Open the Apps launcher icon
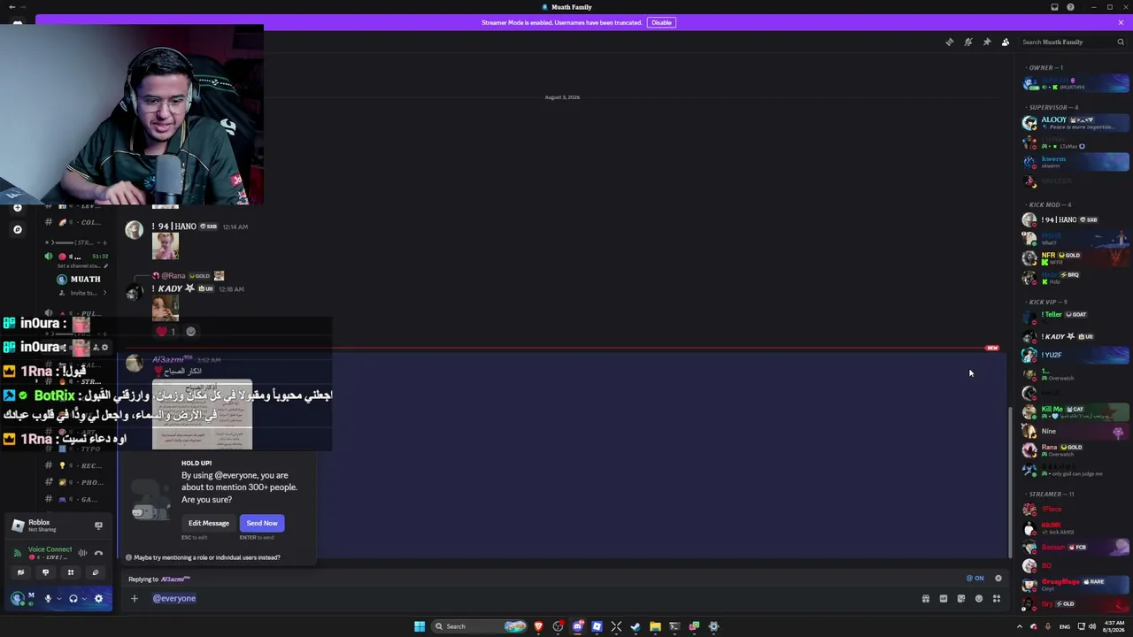Screen dimensions: 1133x637 [x=997, y=599]
